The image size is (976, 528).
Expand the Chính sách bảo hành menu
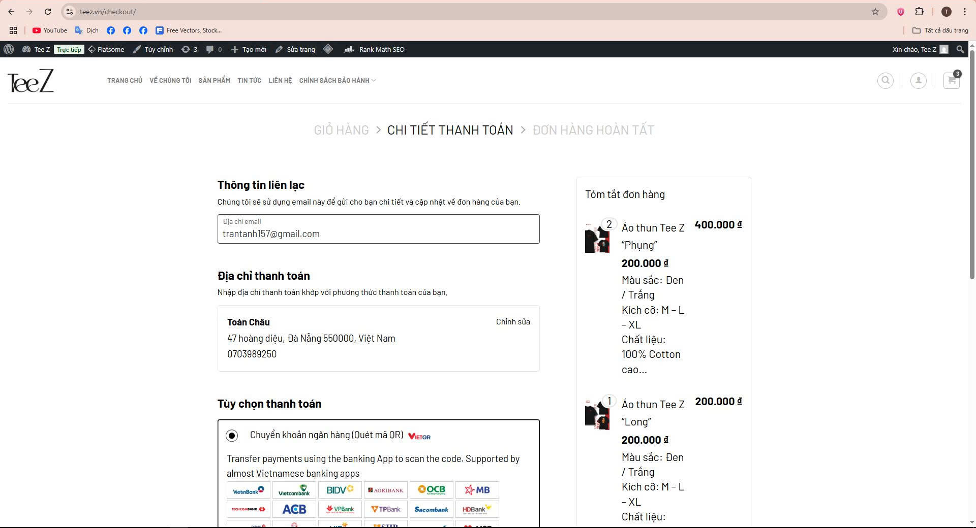click(x=337, y=81)
